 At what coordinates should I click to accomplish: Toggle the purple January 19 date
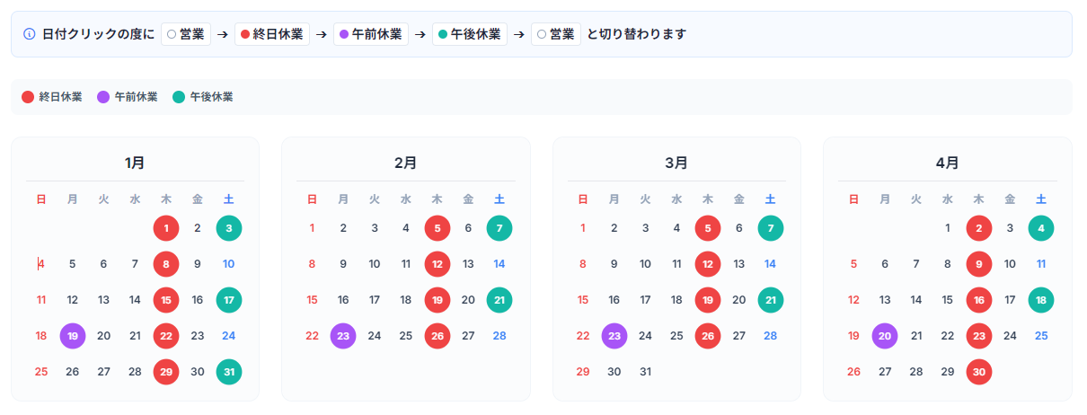[73, 336]
